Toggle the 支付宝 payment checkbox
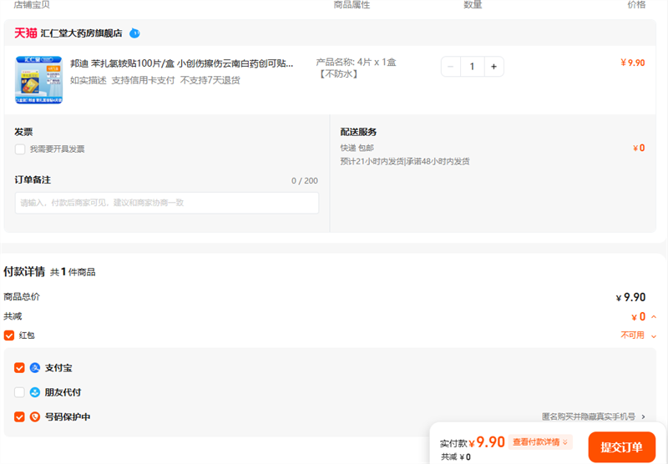This screenshot has height=464, width=668. click(19, 368)
